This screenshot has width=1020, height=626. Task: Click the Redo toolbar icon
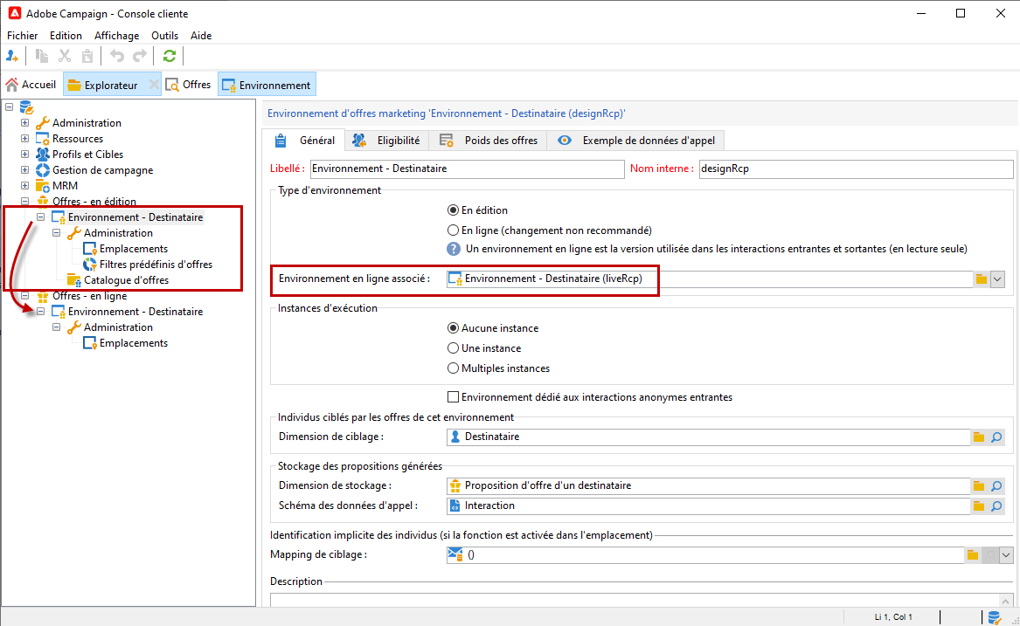click(x=139, y=57)
